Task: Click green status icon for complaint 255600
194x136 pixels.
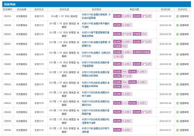Action: click(178, 112)
